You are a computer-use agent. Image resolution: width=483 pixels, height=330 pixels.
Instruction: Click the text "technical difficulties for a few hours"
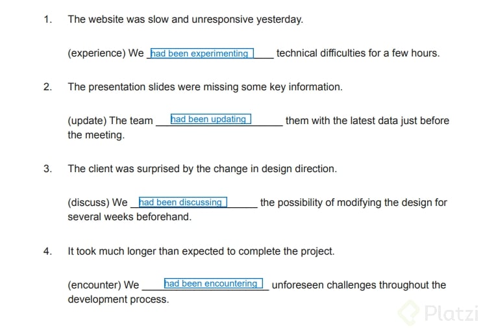pyautogui.click(x=358, y=53)
